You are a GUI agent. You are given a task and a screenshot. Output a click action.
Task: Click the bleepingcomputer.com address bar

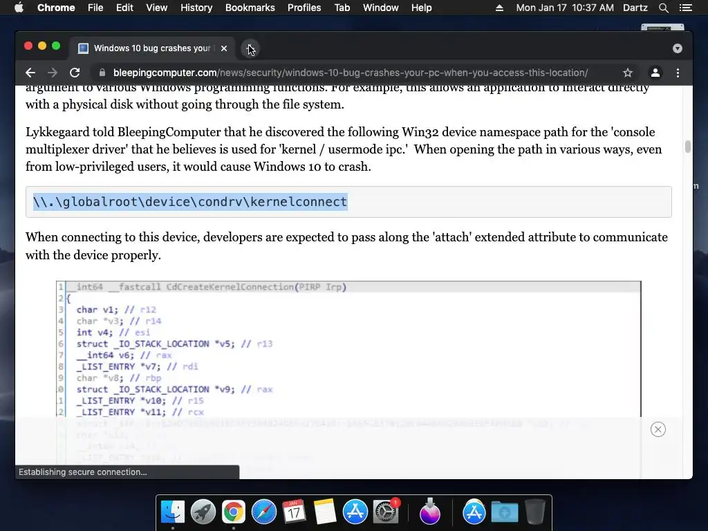click(x=351, y=73)
